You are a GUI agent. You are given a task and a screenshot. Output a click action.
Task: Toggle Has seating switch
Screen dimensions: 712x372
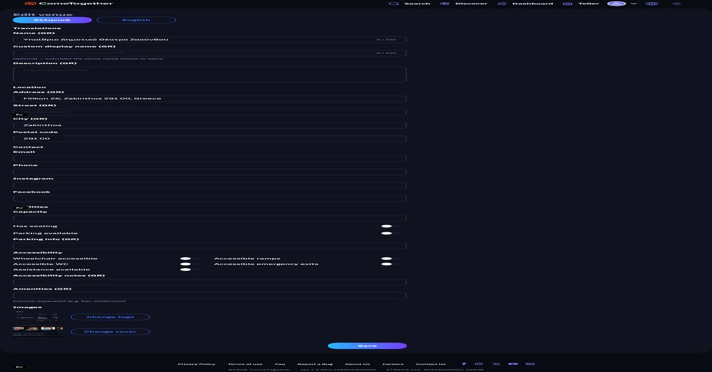(x=387, y=226)
